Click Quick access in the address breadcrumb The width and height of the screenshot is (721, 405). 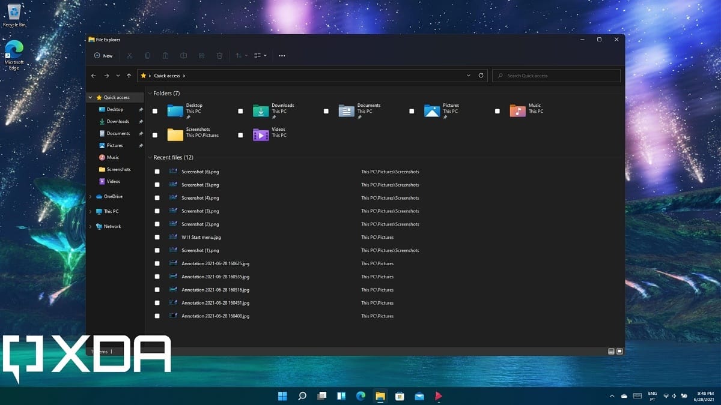(167, 76)
